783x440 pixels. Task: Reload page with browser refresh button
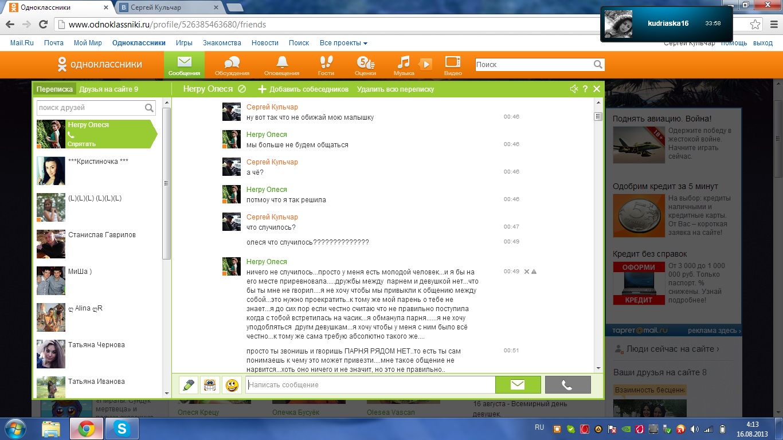[43, 25]
